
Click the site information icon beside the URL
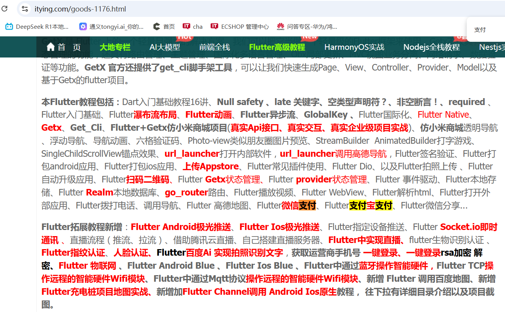(x=25, y=9)
